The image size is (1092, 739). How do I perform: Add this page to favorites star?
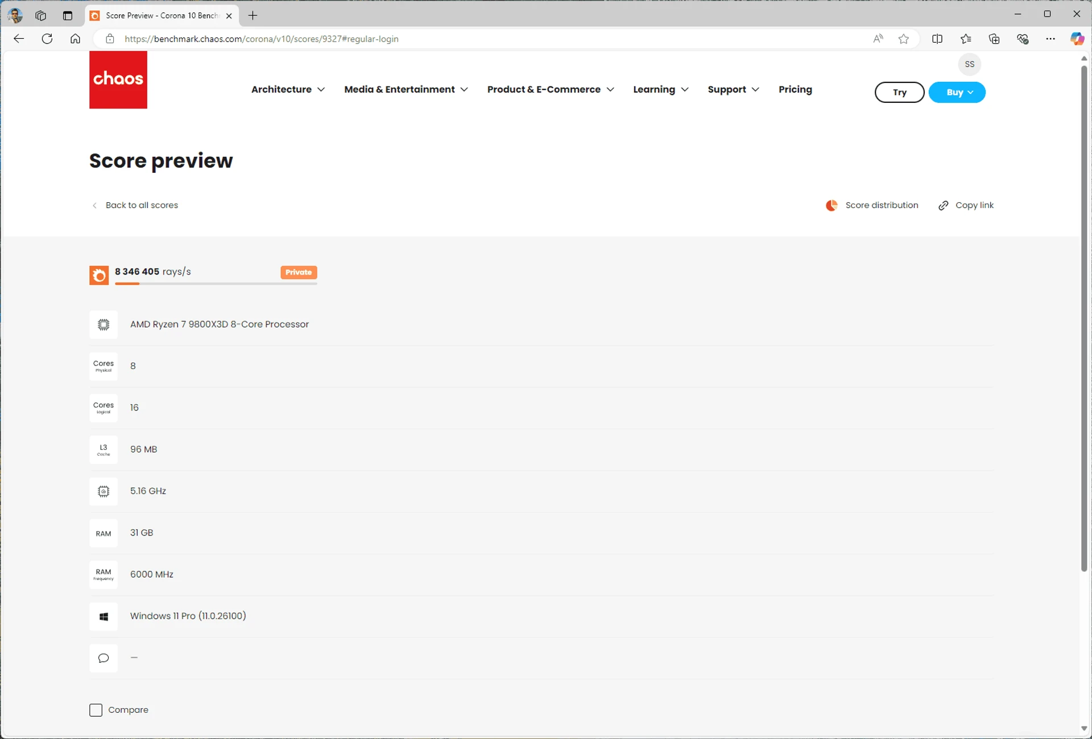coord(903,39)
